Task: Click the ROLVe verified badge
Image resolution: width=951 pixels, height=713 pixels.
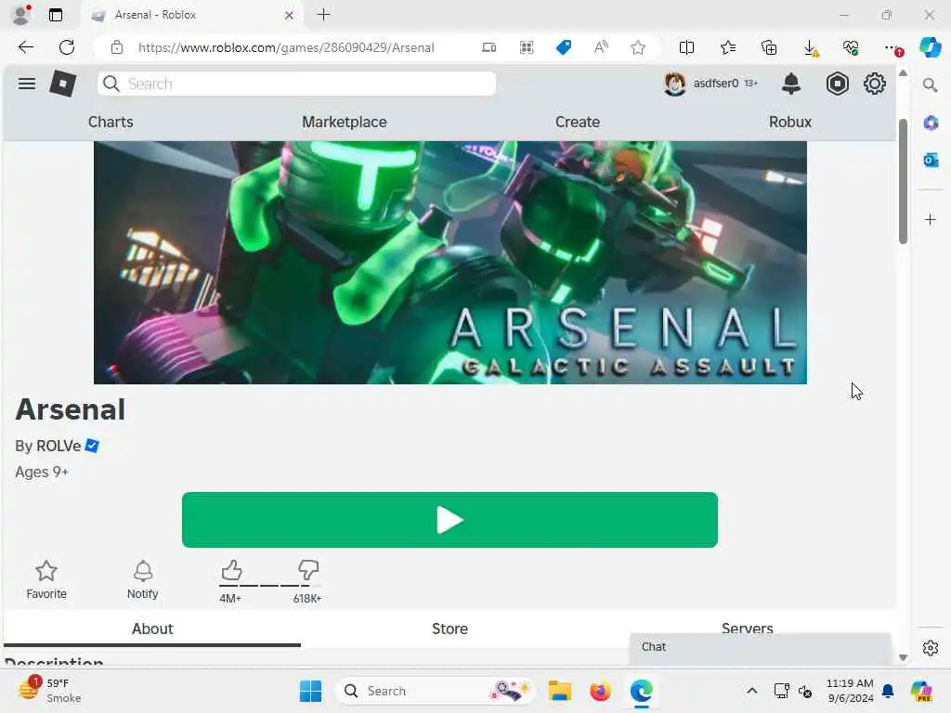Action: click(x=92, y=446)
